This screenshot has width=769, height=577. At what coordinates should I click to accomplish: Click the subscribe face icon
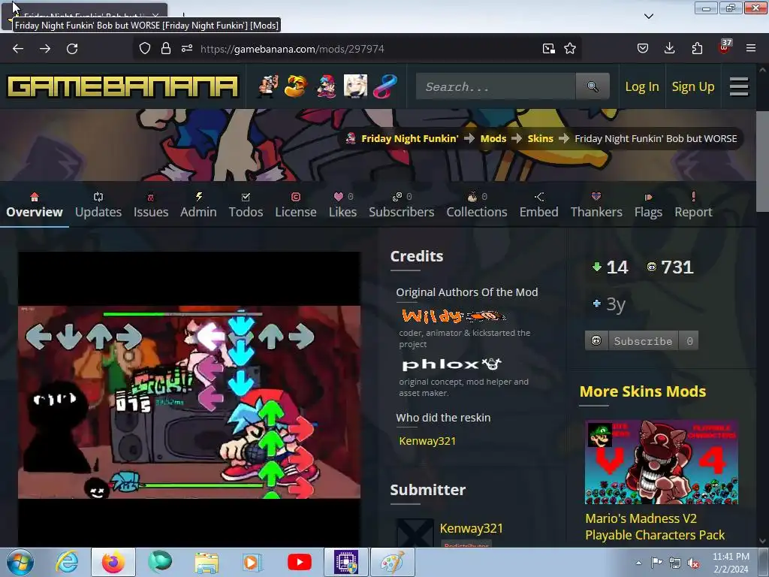coord(596,340)
